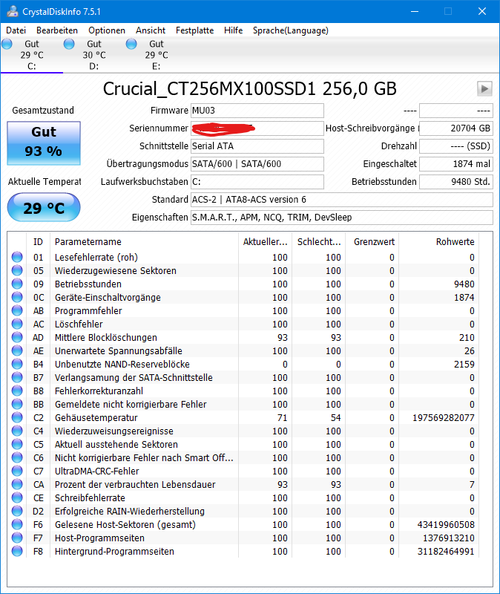Select the D: drive status circle
The width and height of the screenshot is (500, 594).
pyautogui.click(x=69, y=44)
